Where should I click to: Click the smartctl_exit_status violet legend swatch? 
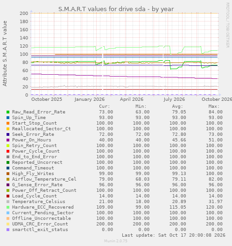click(x=8, y=230)
